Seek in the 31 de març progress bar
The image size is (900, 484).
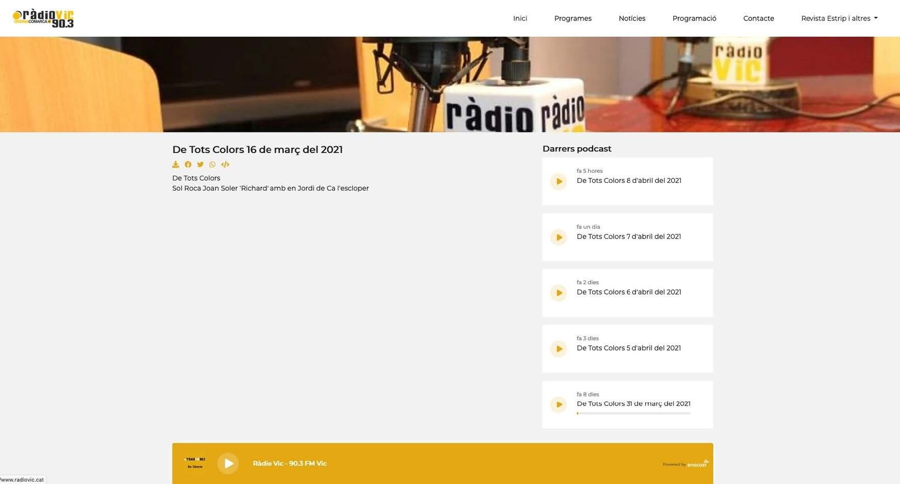pyautogui.click(x=633, y=413)
